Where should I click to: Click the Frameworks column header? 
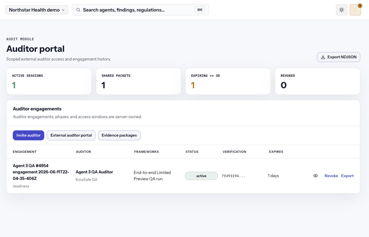pos(146,152)
